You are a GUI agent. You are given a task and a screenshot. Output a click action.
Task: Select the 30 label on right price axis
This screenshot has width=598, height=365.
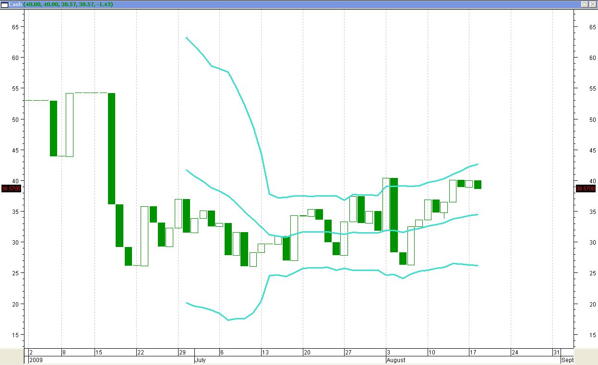click(x=593, y=242)
